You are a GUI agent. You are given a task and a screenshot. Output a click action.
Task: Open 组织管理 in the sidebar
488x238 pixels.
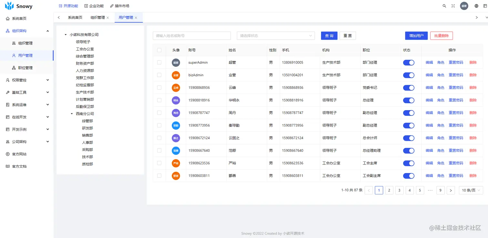[27, 43]
